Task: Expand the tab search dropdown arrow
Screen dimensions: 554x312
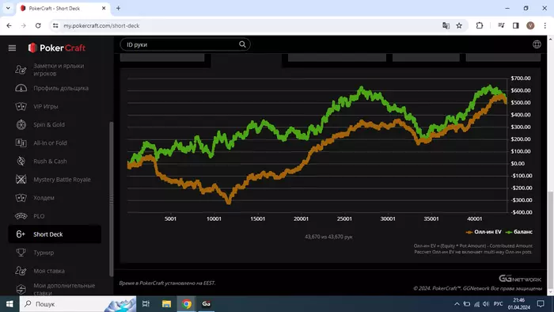Action: [x=8, y=8]
